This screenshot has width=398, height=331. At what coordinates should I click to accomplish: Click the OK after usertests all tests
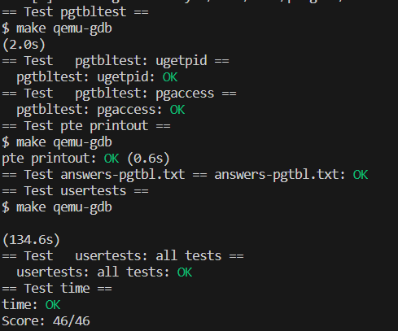(x=185, y=272)
